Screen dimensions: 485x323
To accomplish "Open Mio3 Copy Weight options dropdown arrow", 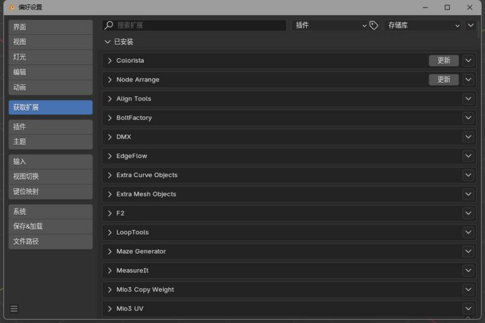I will tap(469, 289).
